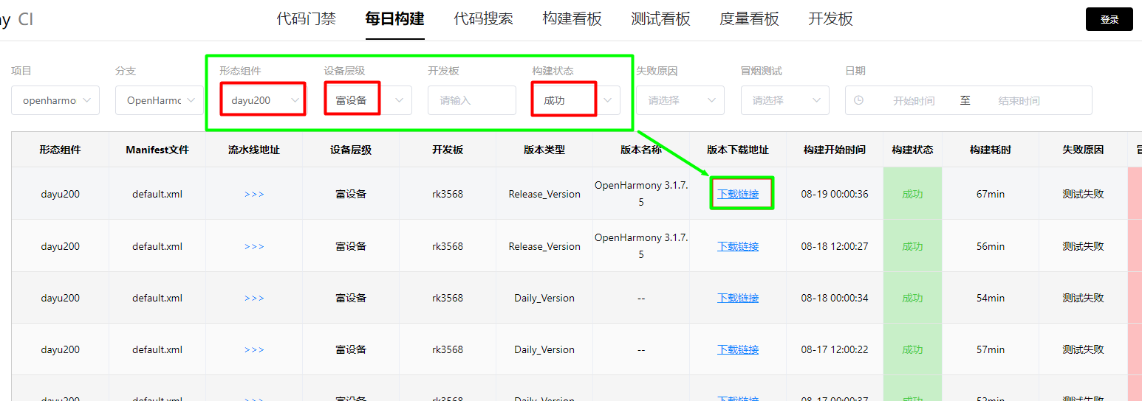Expand the 分支 OpenHarmony branch dropdown
This screenshot has height=401, width=1142.
point(160,100)
